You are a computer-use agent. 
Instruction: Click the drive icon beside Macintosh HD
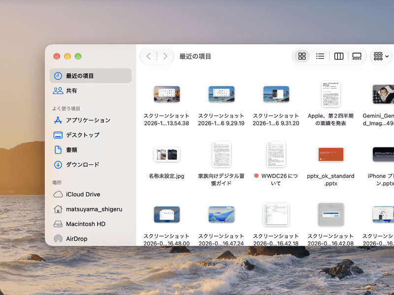coord(58,224)
